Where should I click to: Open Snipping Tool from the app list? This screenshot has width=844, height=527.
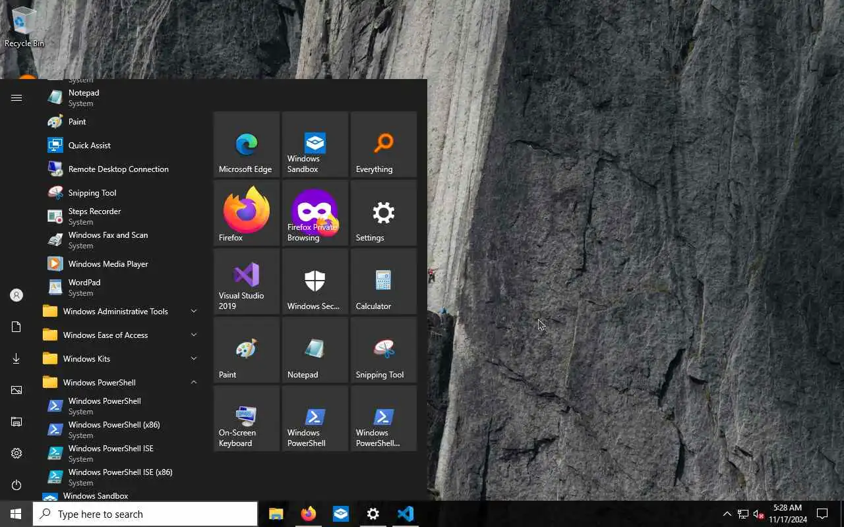(121, 192)
